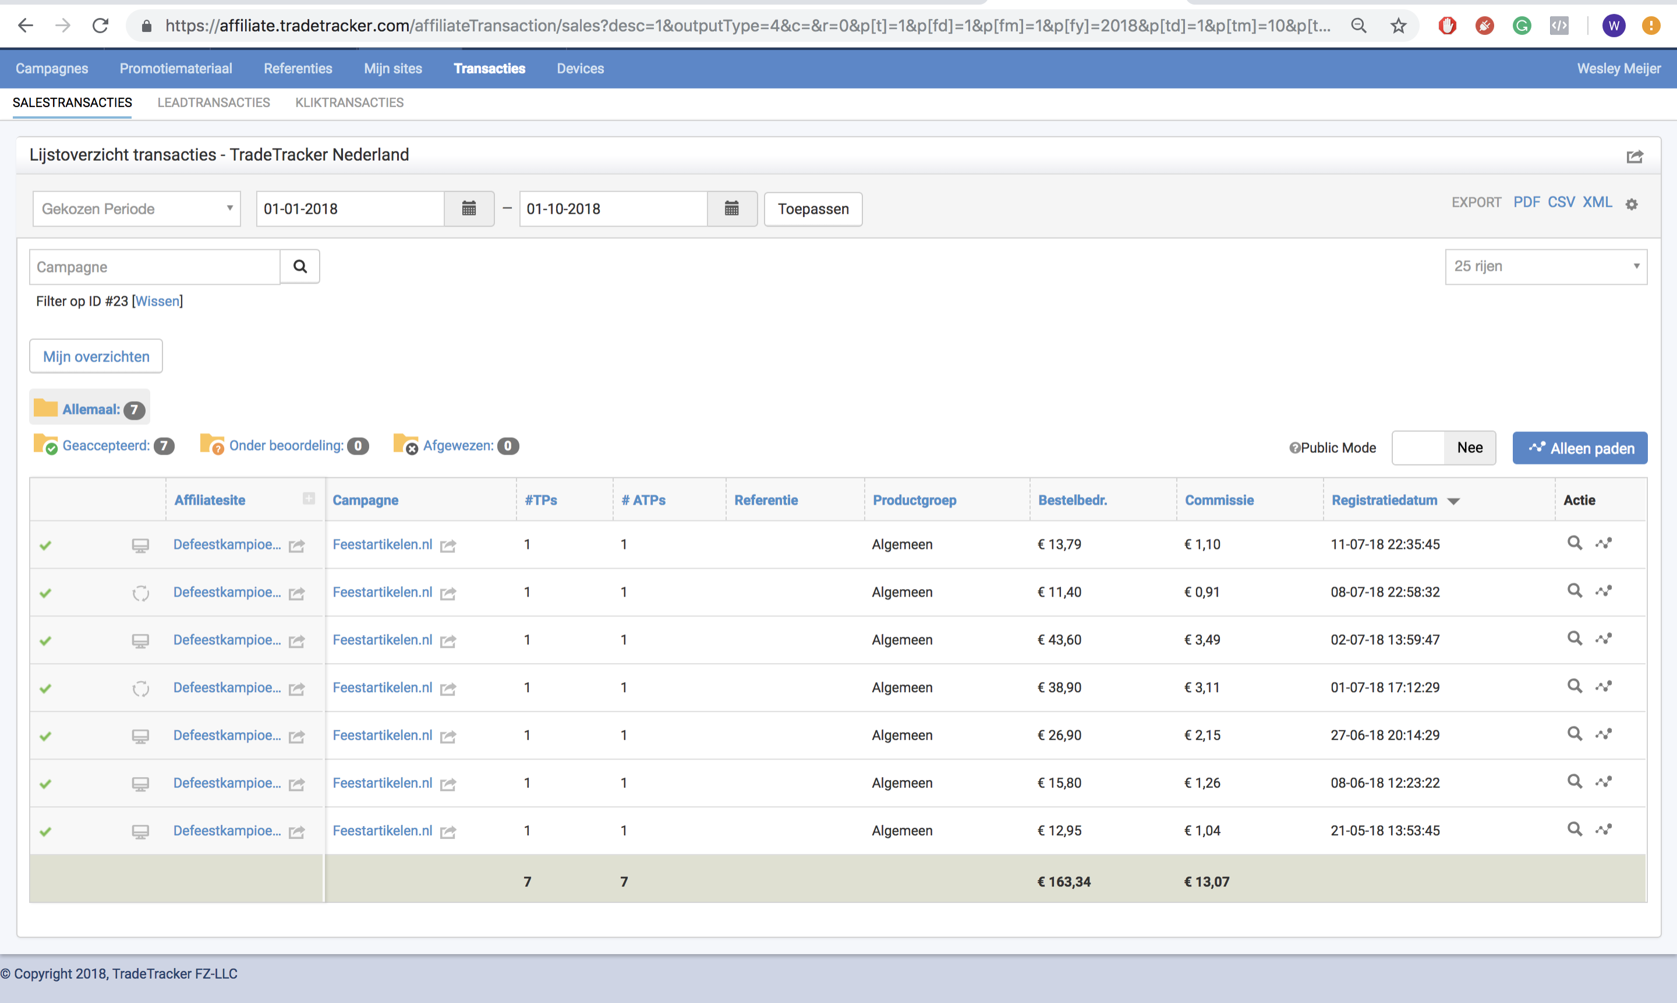Image resolution: width=1677 pixels, height=1003 pixels.
Task: Open browser zoom magnifier icon in address bar
Action: (x=1358, y=26)
